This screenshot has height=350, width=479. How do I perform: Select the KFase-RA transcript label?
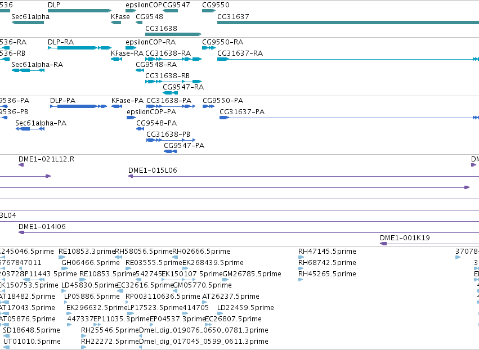point(127,53)
